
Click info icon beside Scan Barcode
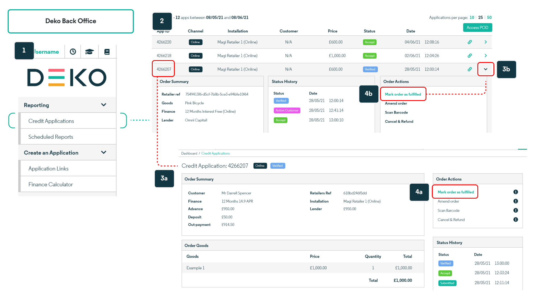(516, 210)
